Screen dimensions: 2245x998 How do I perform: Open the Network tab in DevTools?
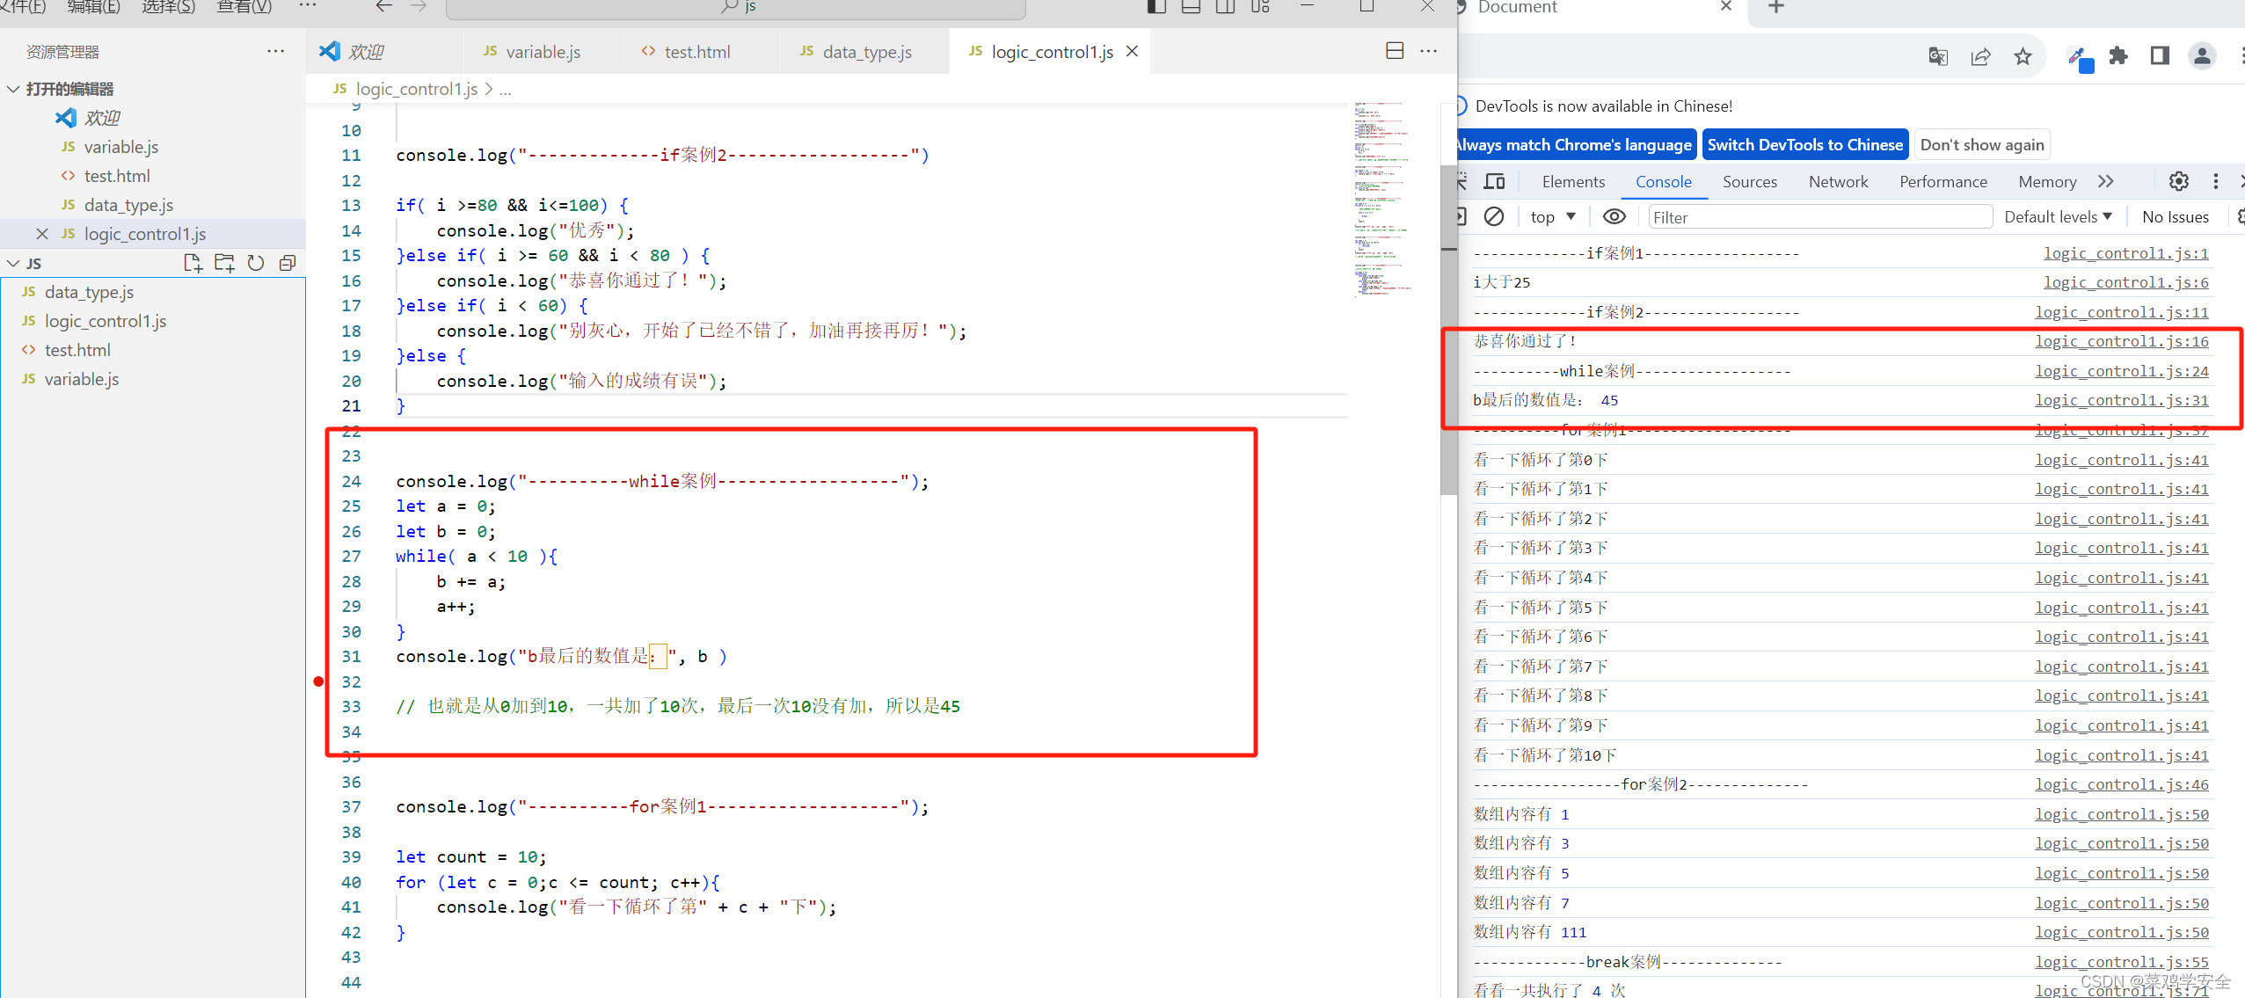(1838, 181)
